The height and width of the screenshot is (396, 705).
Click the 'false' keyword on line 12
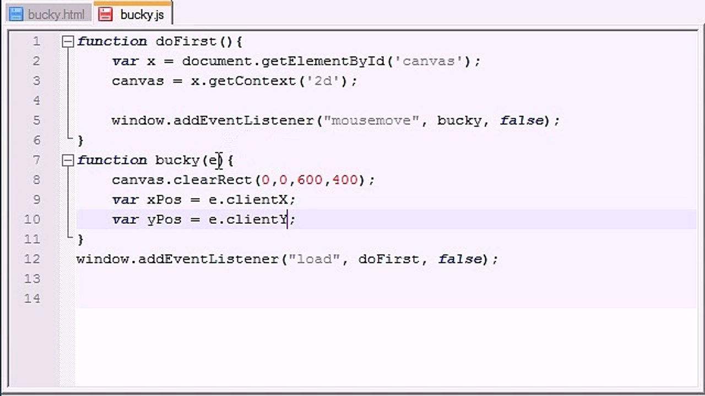pos(460,259)
